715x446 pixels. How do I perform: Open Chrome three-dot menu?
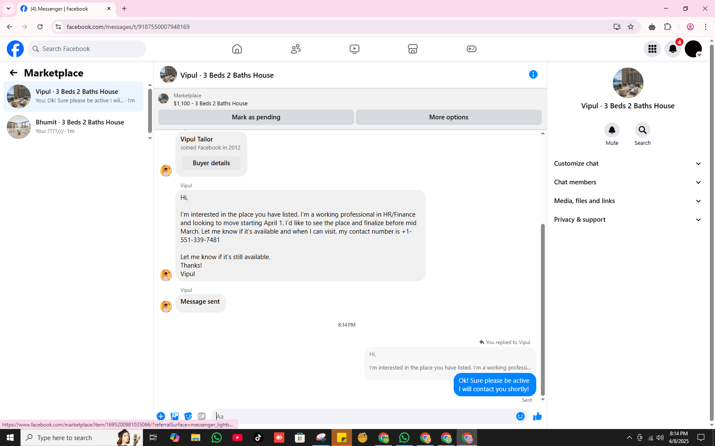click(x=706, y=27)
